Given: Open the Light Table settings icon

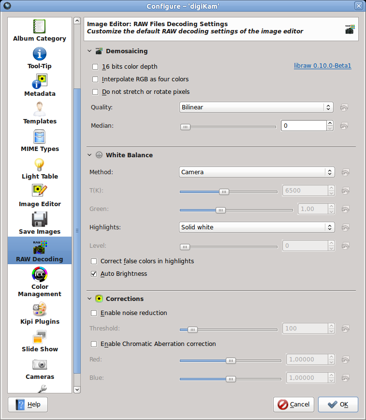Looking at the screenshot, I should (39, 164).
